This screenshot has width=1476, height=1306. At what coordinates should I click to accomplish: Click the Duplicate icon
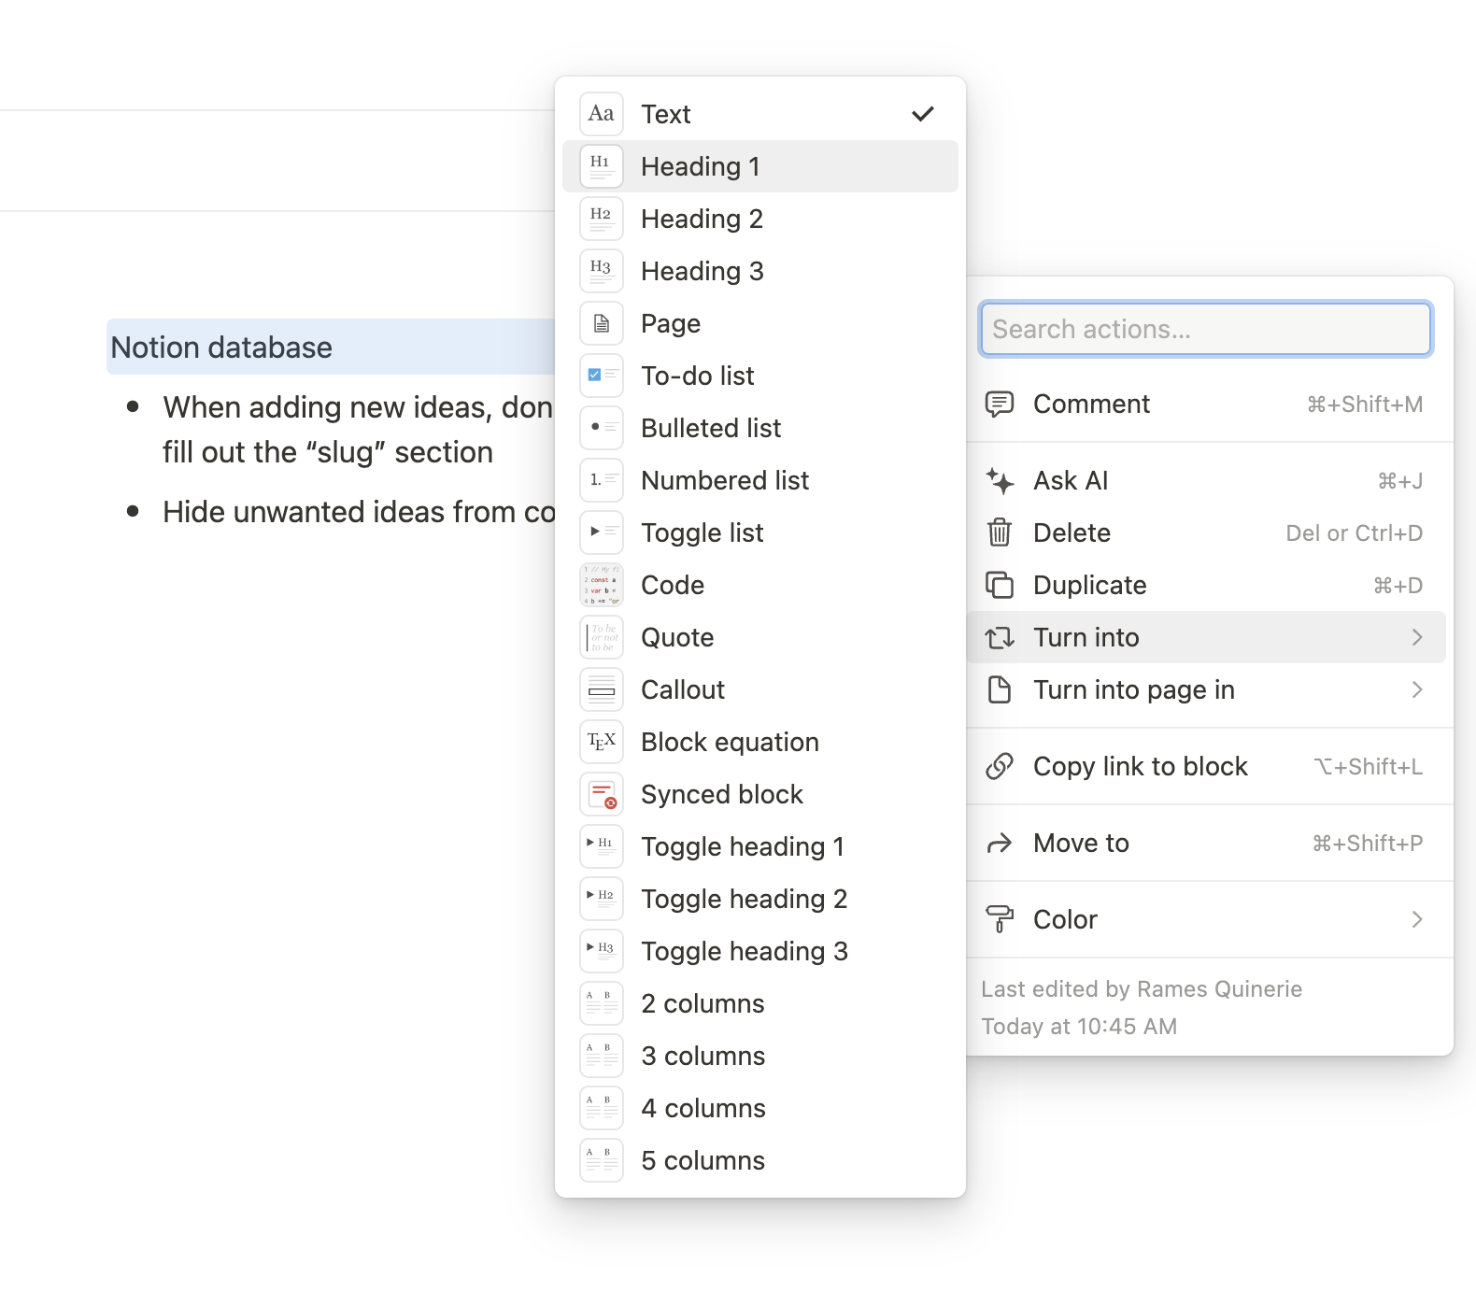(x=1000, y=585)
